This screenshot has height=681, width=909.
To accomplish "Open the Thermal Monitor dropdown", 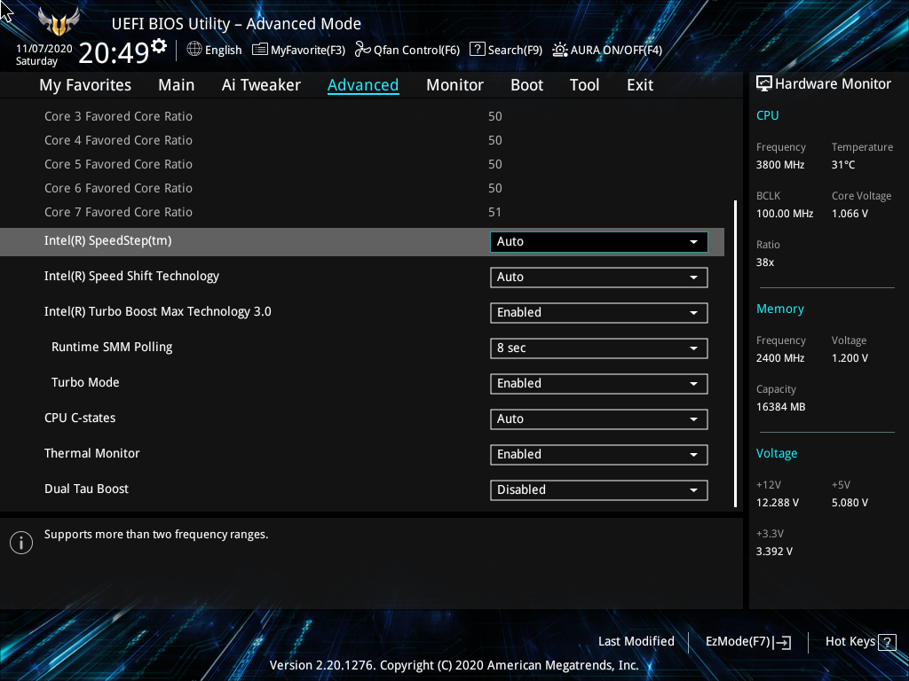I will pyautogui.click(x=599, y=455).
